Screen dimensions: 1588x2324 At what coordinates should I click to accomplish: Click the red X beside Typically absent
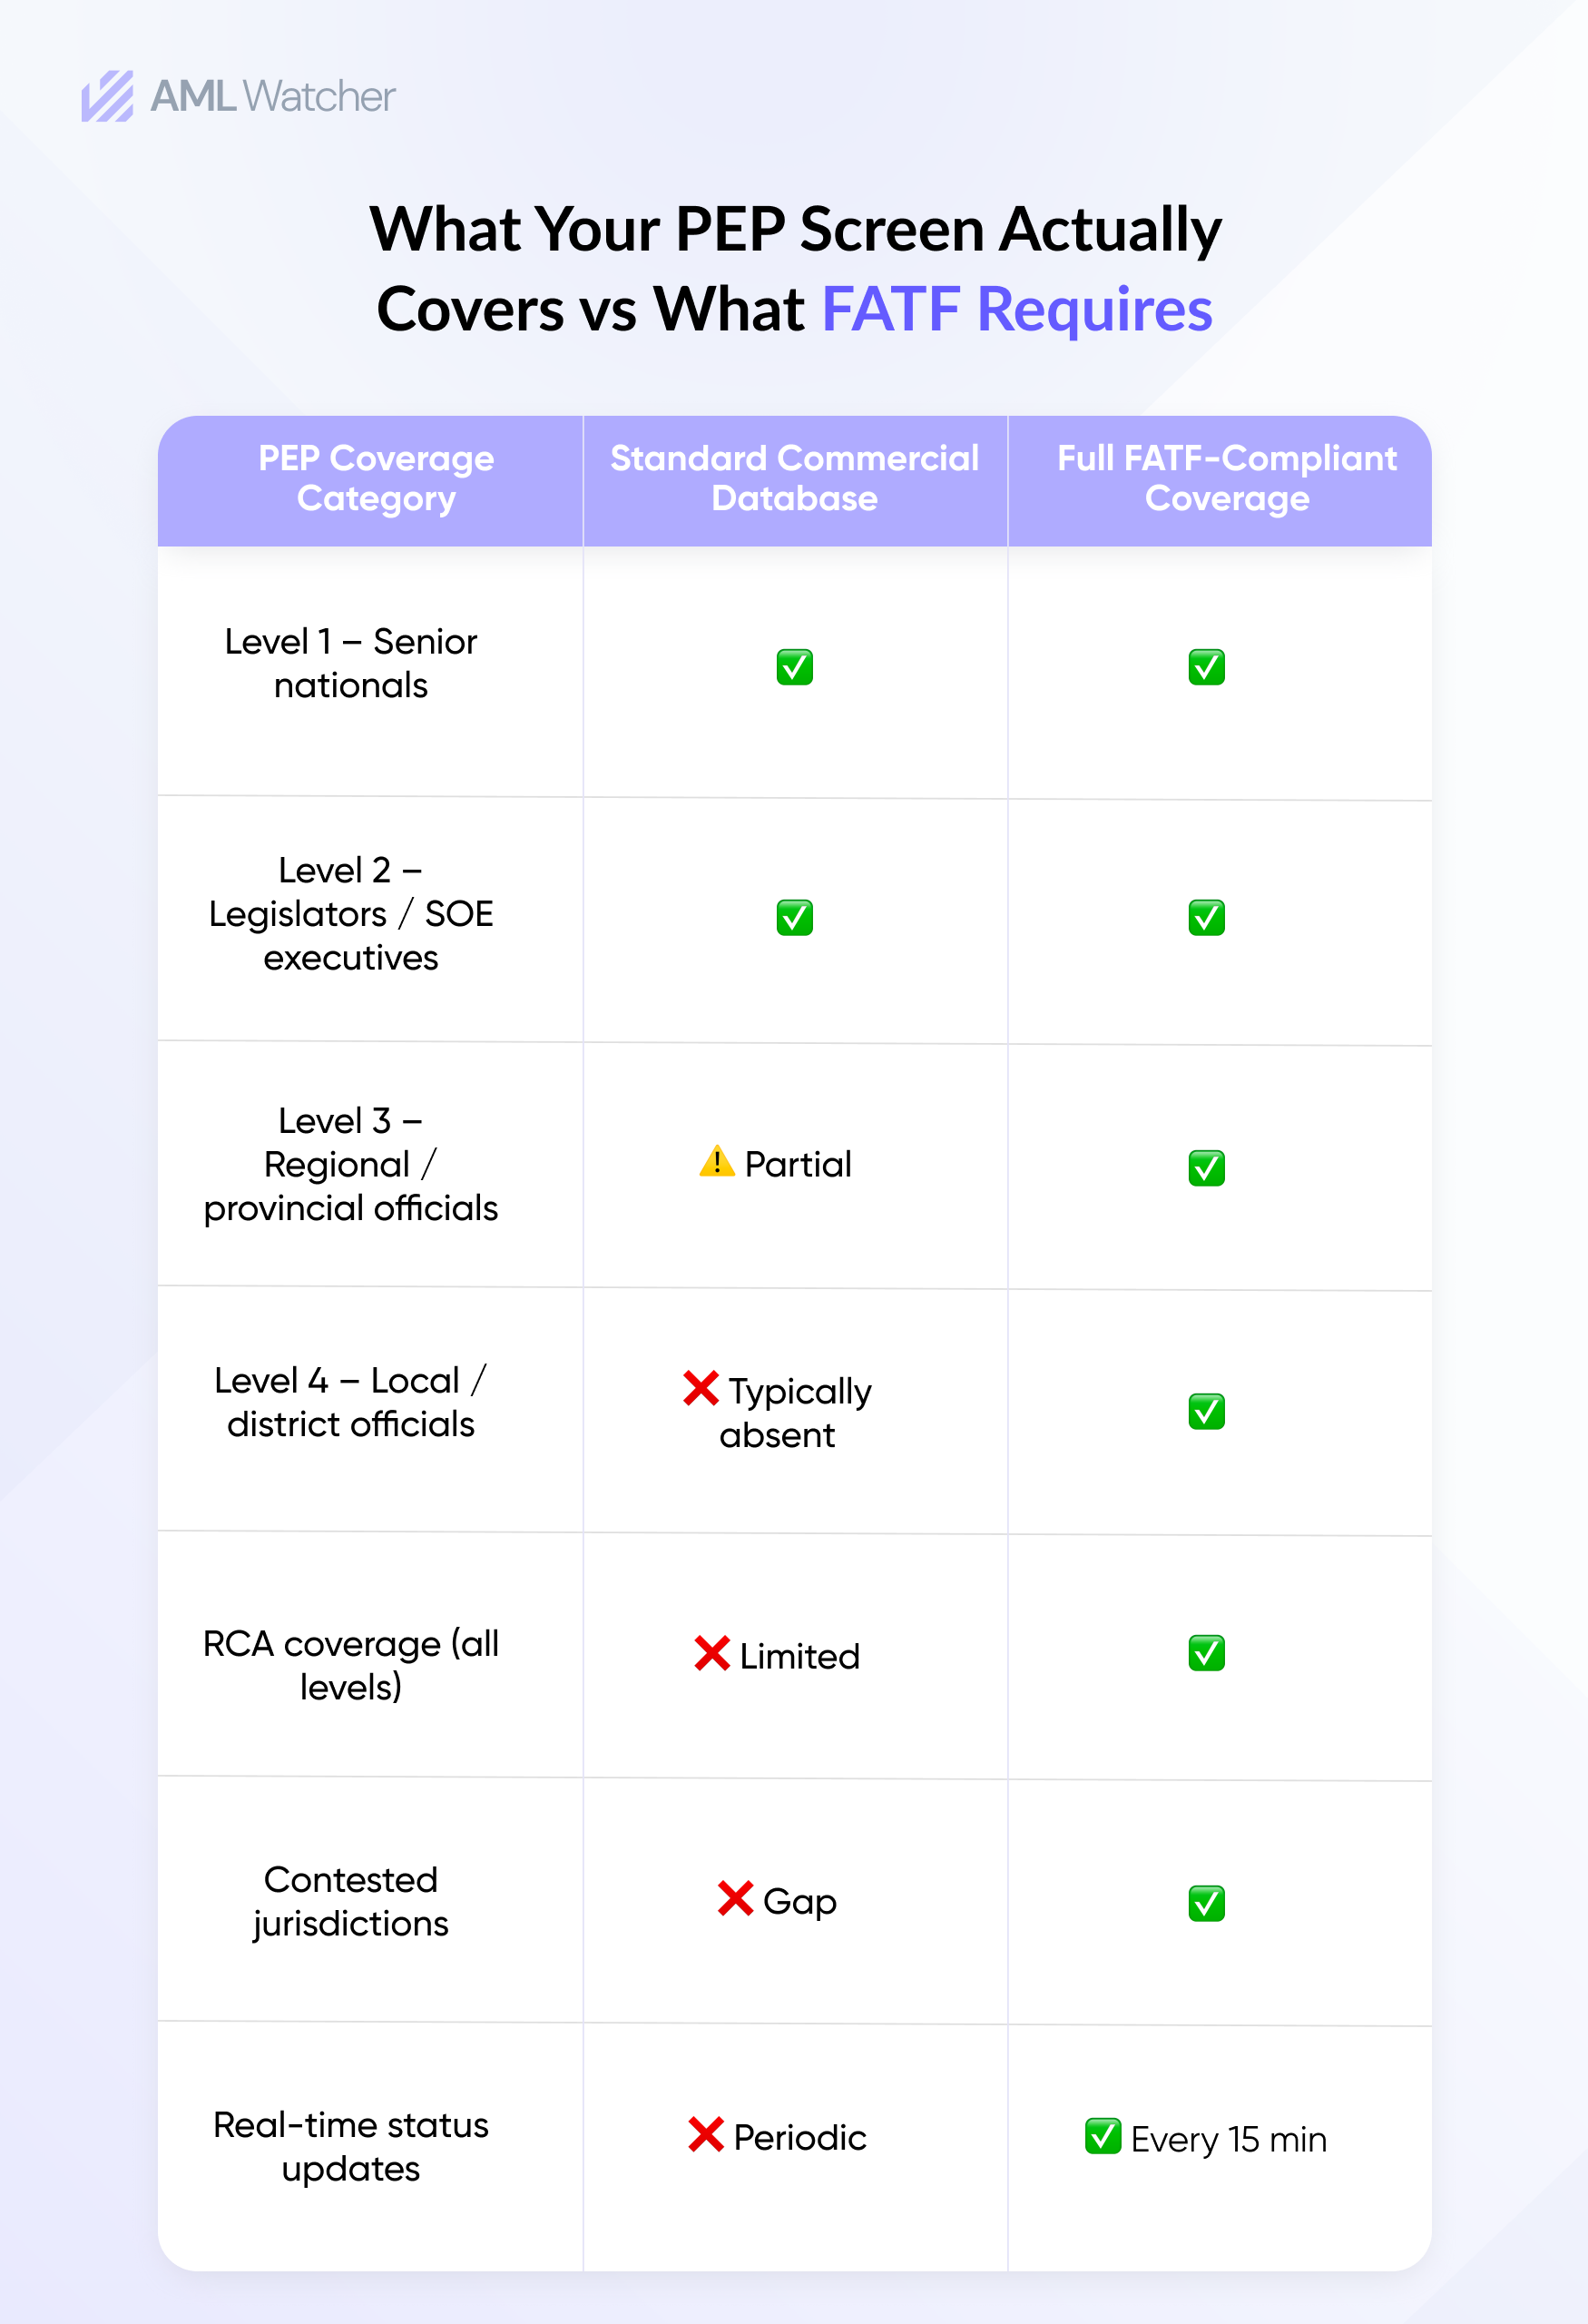(701, 1388)
